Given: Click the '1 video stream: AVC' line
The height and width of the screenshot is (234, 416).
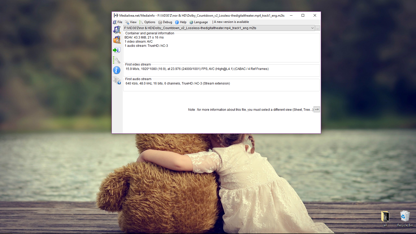Looking at the screenshot, I should click(x=139, y=42).
